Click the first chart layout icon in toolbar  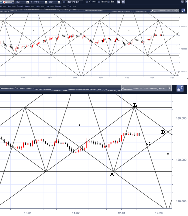[118, 2]
